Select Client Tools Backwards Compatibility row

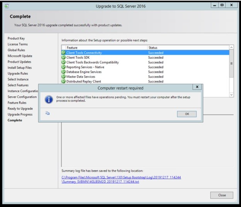click(145, 62)
